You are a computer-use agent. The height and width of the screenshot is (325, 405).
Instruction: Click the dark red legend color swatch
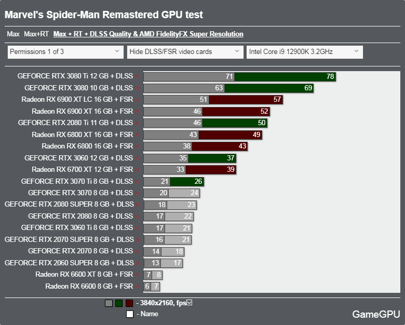click(x=129, y=303)
